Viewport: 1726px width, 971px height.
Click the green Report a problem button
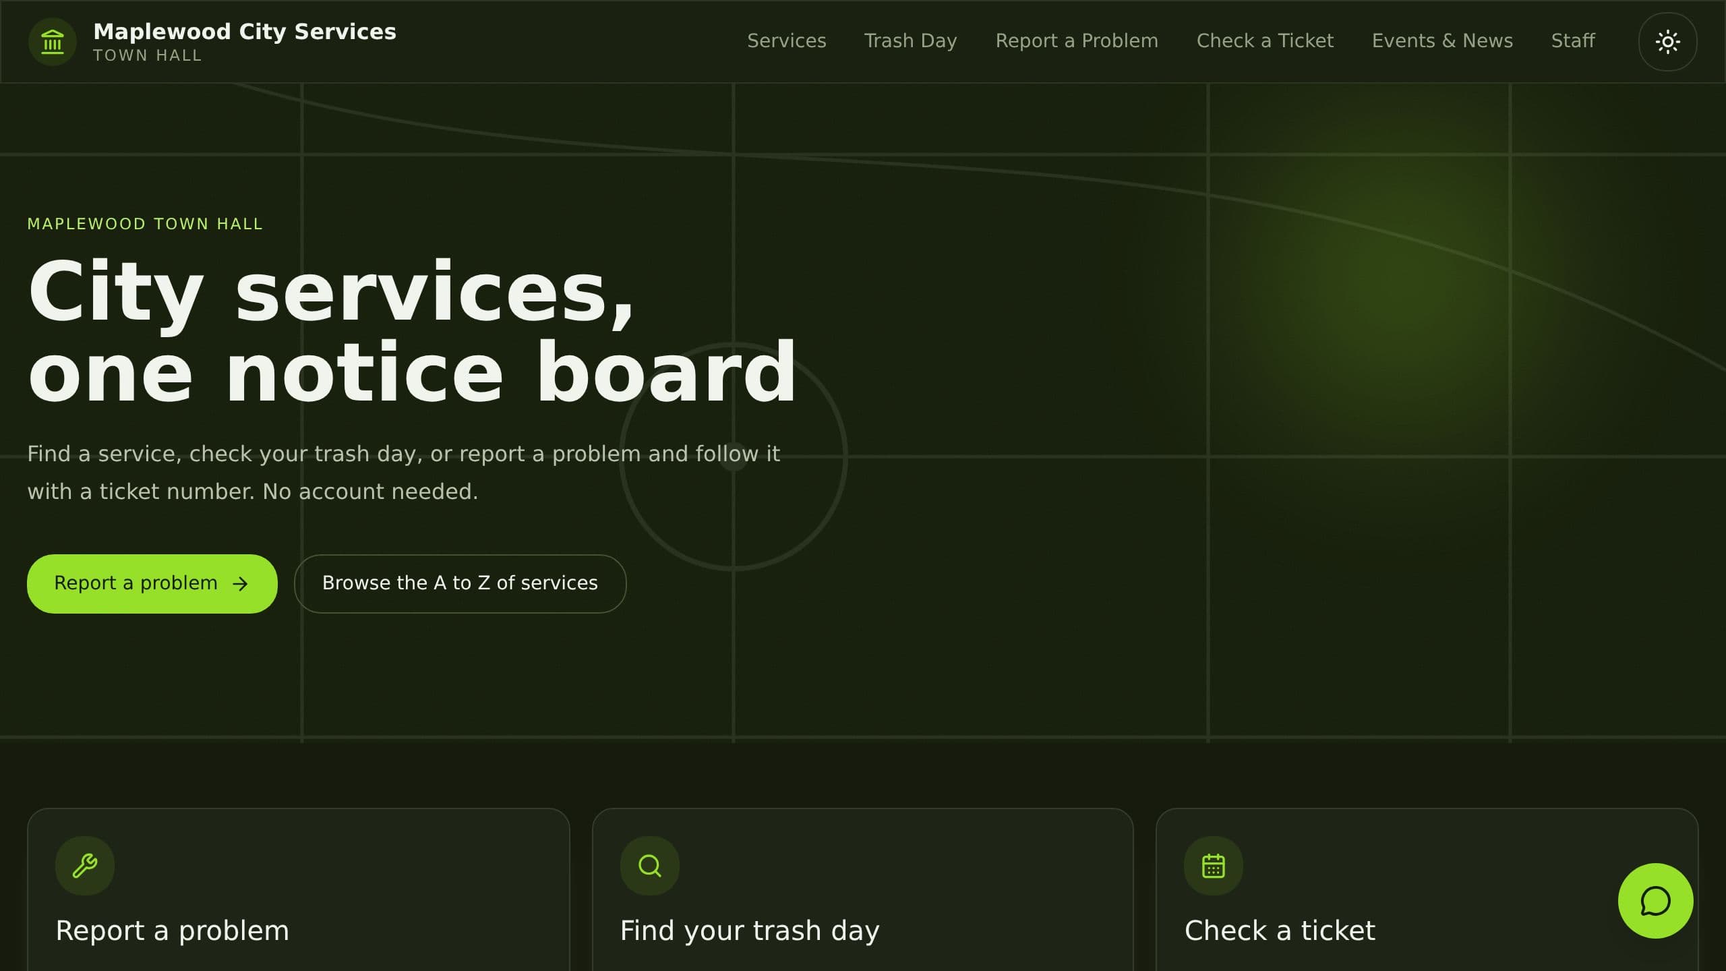tap(152, 583)
